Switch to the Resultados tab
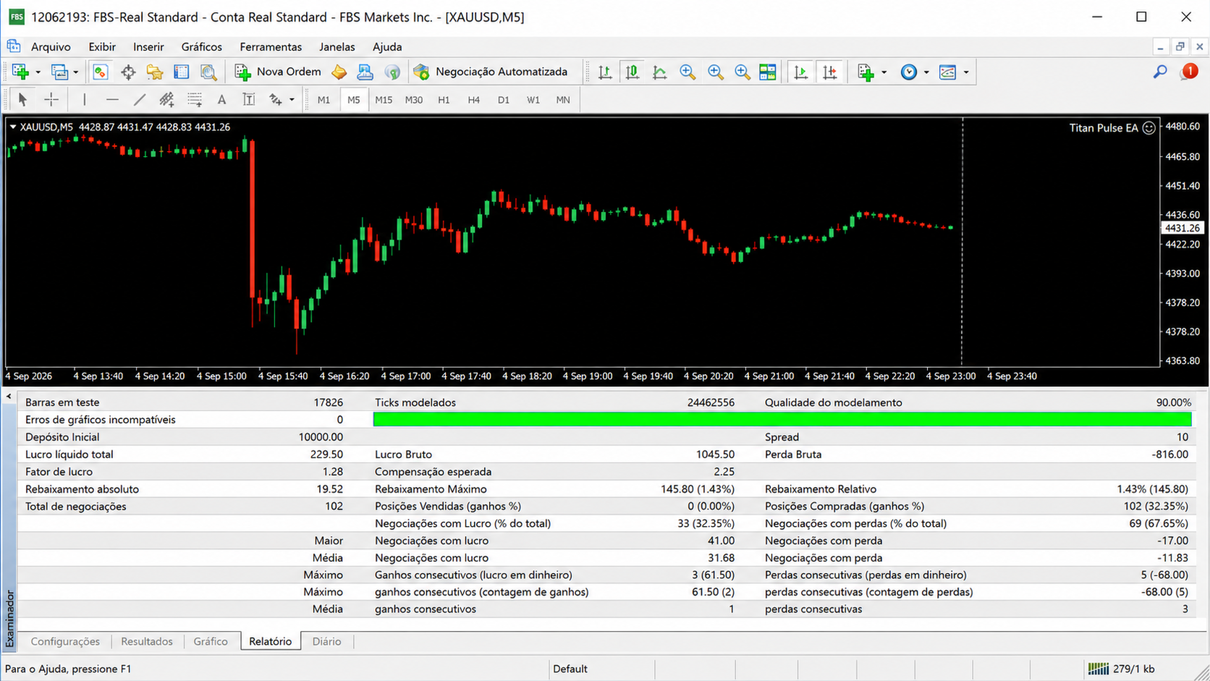The image size is (1210, 681). tap(147, 641)
